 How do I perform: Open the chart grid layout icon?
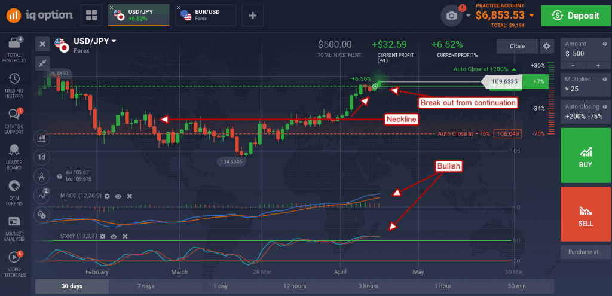click(x=91, y=15)
